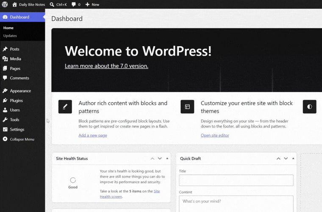Open the Comments sidebar label

(x=19, y=78)
